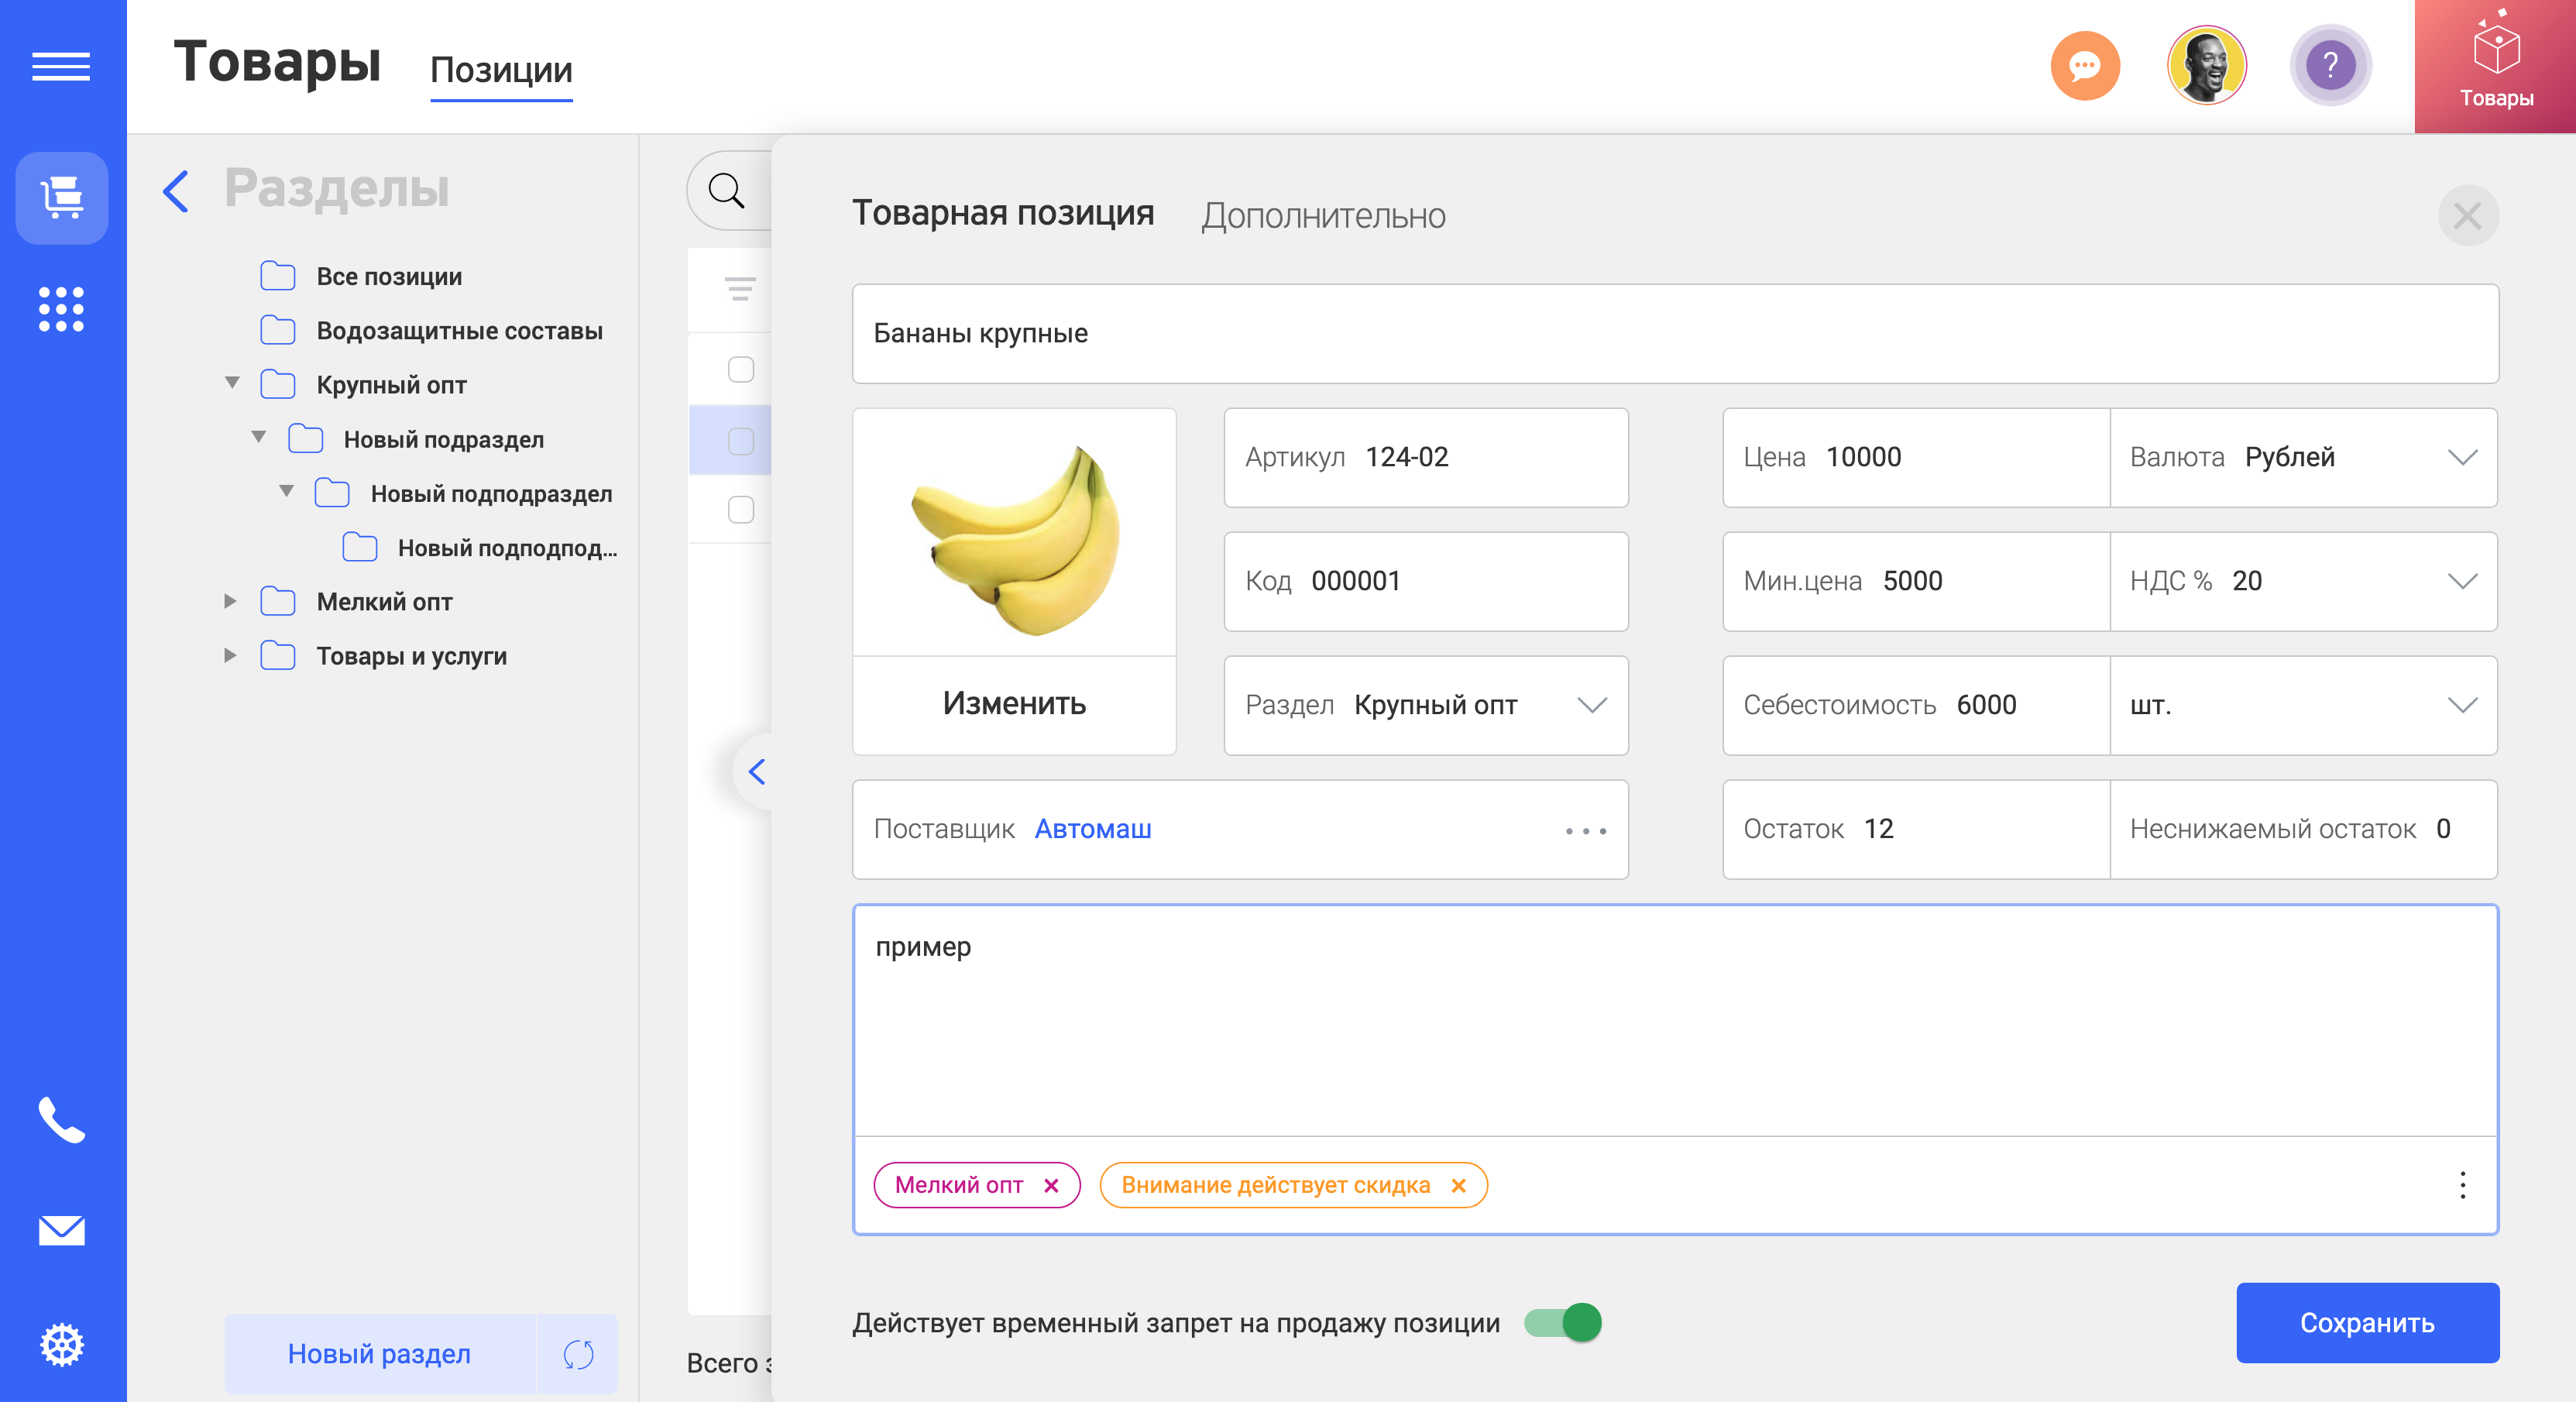2576x1402 pixels.
Task: Open the НДС % dropdown
Action: (2303, 581)
